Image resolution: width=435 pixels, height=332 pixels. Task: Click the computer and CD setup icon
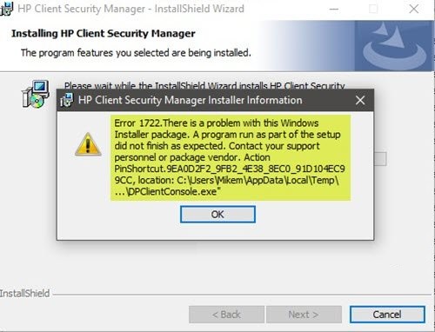pyautogui.click(x=36, y=94)
